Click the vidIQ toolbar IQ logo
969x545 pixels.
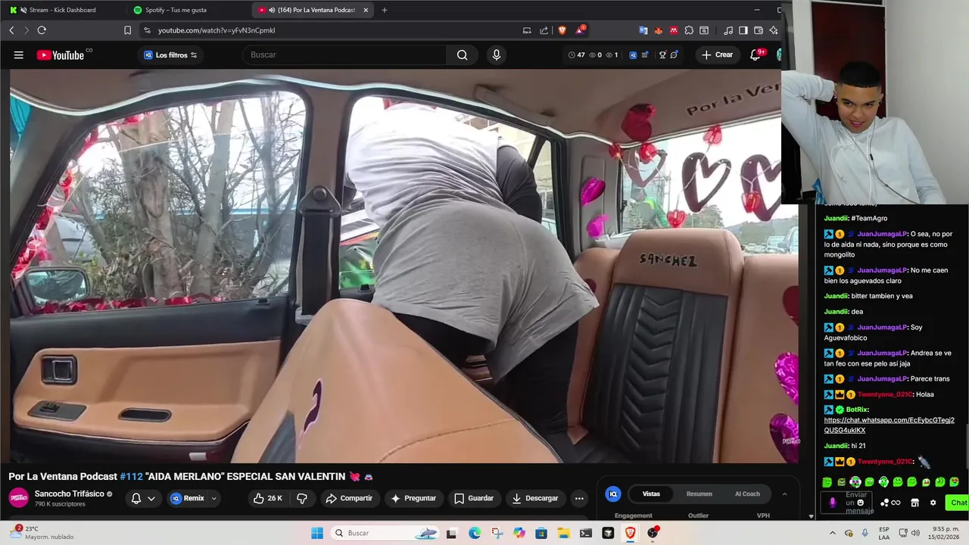(x=633, y=54)
